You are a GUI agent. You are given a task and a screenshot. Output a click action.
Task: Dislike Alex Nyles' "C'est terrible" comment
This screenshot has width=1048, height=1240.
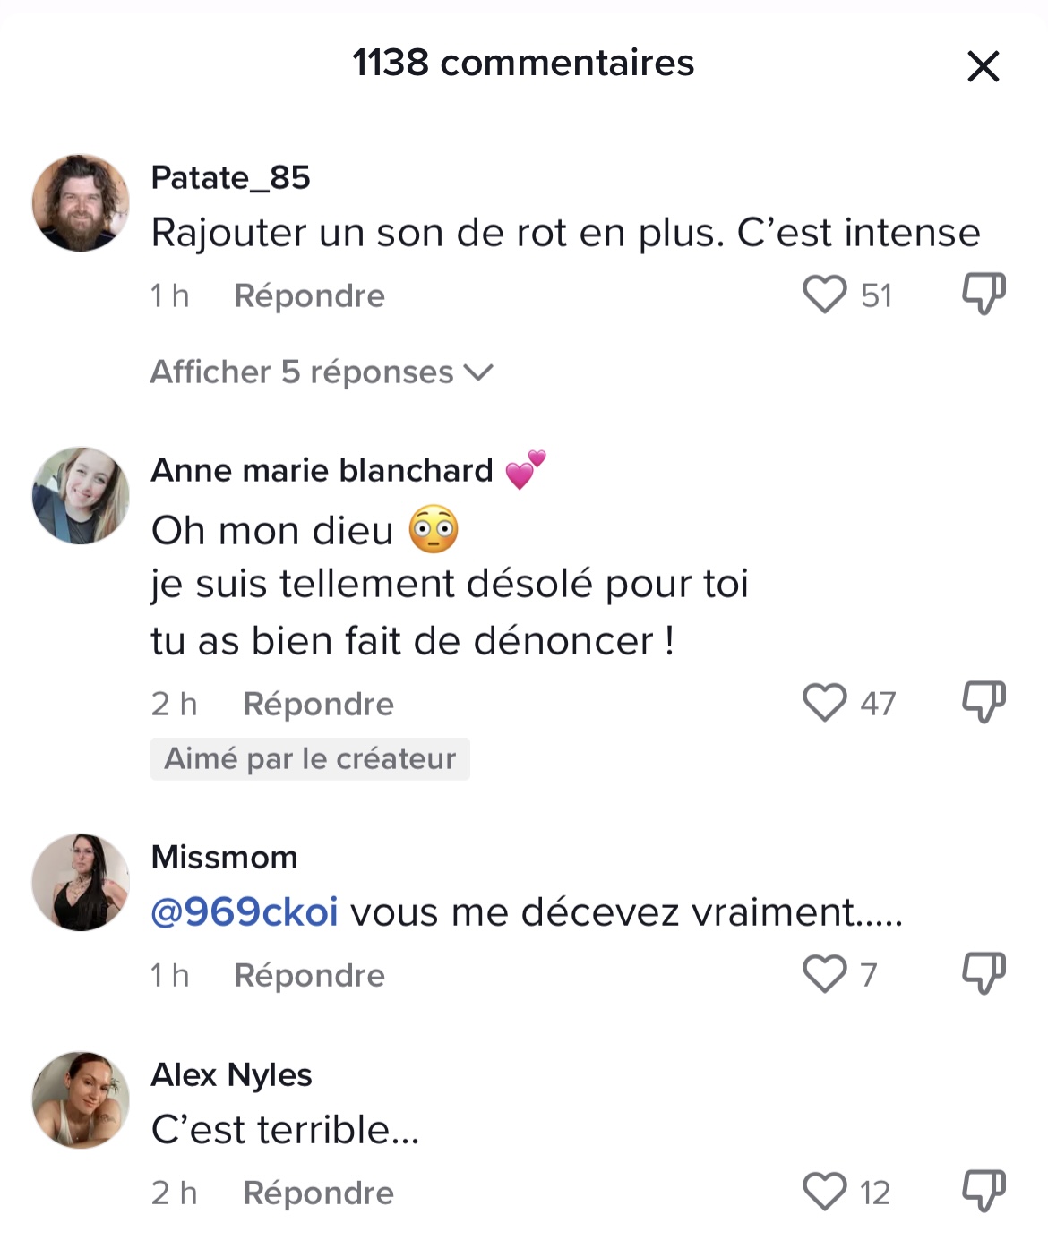point(984,1192)
